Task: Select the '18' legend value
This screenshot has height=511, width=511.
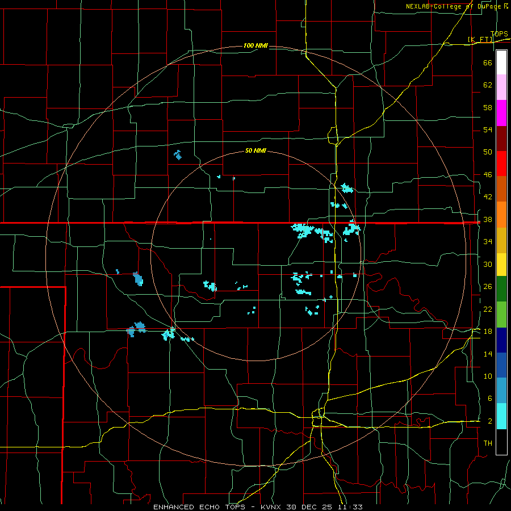Action: (488, 332)
